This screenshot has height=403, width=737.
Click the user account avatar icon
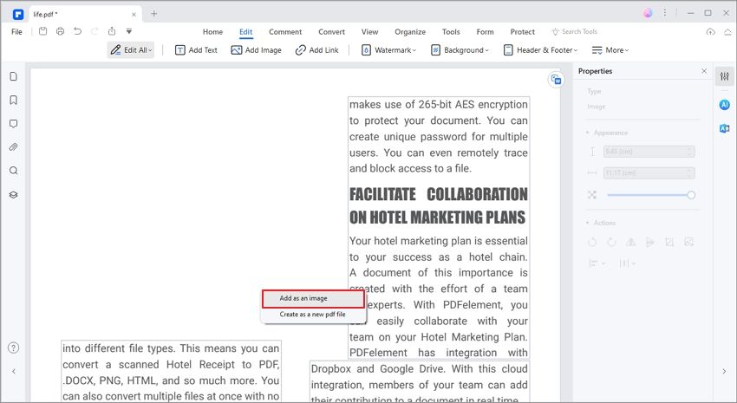coord(648,13)
